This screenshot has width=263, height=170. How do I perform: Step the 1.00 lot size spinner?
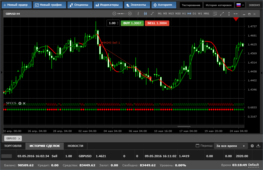point(118,23)
